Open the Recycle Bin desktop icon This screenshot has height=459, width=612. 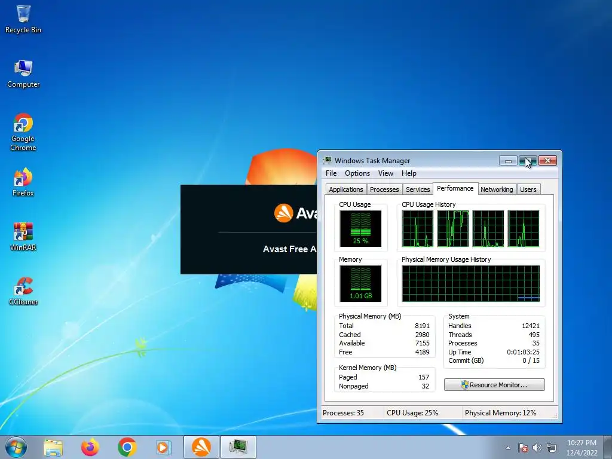pyautogui.click(x=23, y=19)
